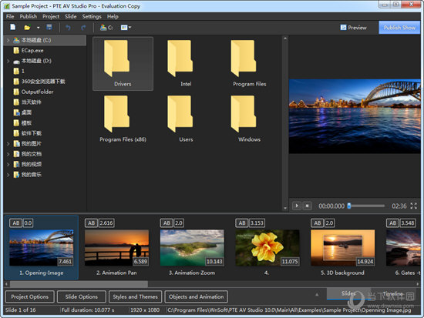Click the AB transition icon of slide 1
This screenshot has width=424, height=318.
[16, 223]
